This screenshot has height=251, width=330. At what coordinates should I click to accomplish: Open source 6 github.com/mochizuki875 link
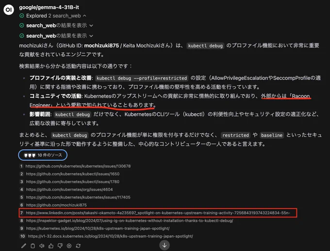[x=56, y=205]
